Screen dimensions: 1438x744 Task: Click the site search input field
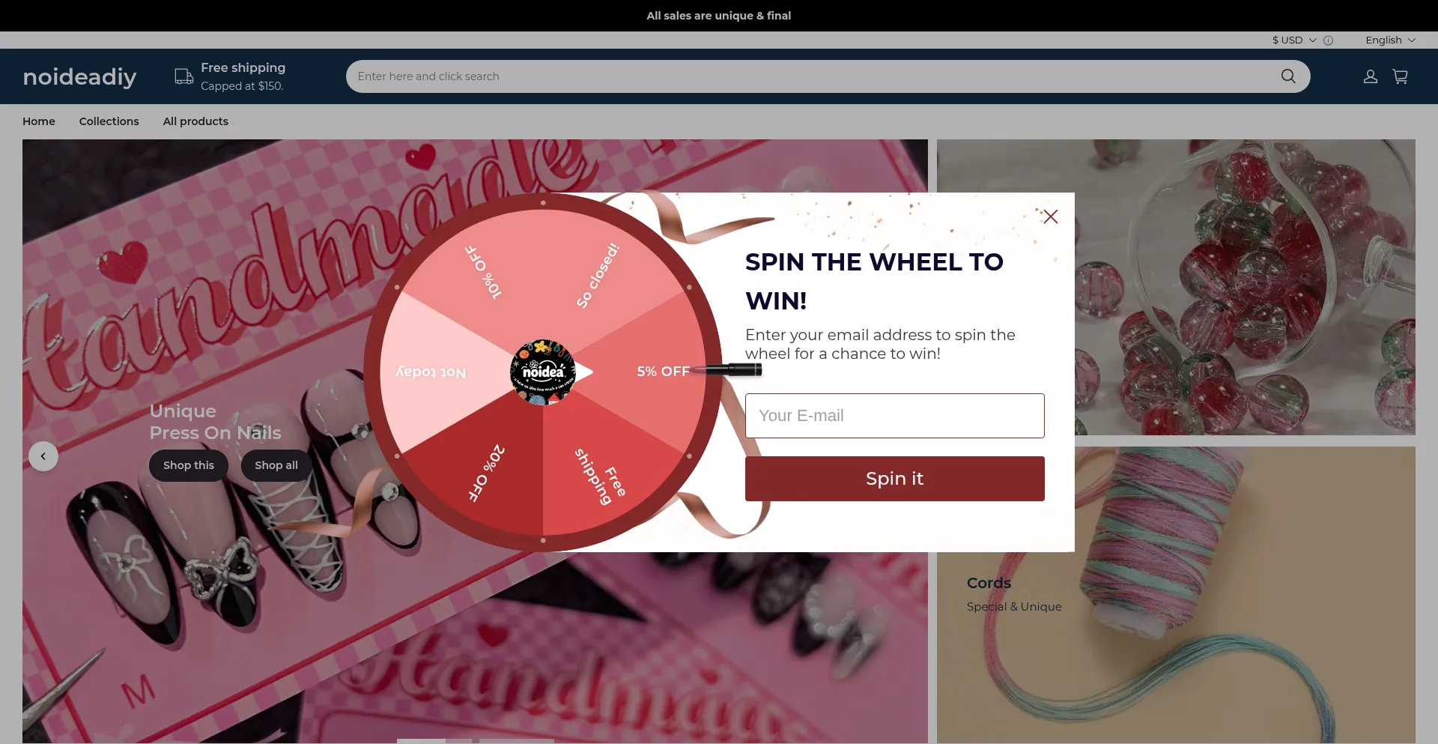coord(813,76)
